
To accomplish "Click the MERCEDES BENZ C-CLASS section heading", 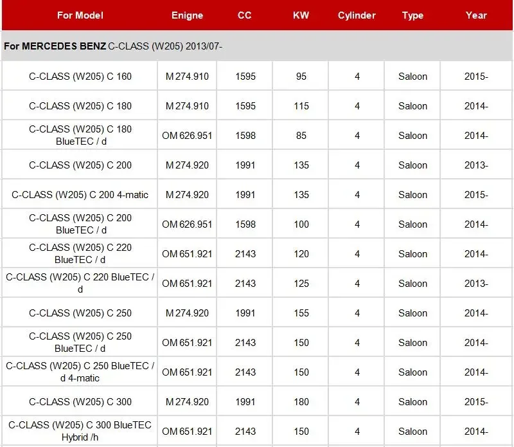I will tap(113, 46).
